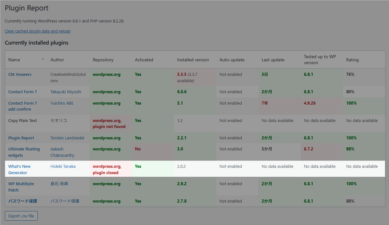Open What's New Generator plugin link

(19, 169)
